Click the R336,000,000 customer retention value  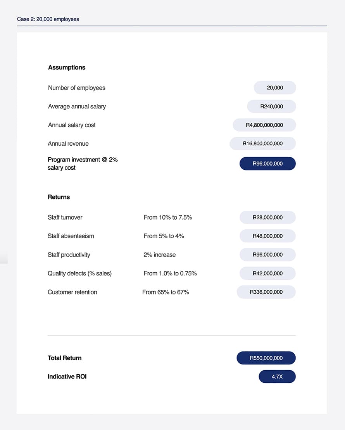point(266,292)
